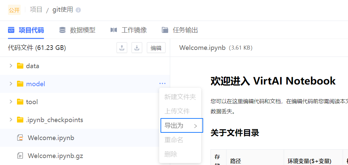Open the 任务输出 tab
The width and height of the screenshot is (348, 165).
click(x=180, y=30)
